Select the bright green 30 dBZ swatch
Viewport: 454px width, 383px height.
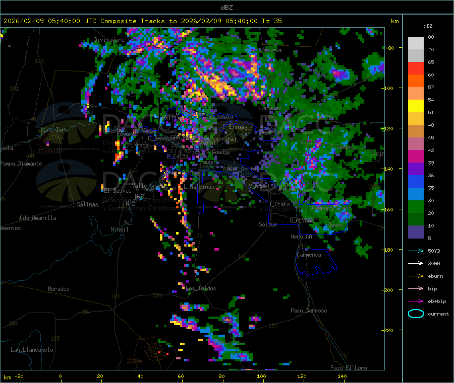[416, 206]
